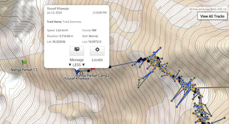Click the Track Summary track name
This screenshot has width=229, height=124.
[72, 22]
